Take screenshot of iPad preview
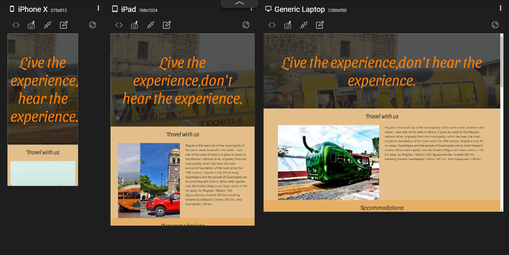This screenshot has height=255, width=509. (134, 25)
